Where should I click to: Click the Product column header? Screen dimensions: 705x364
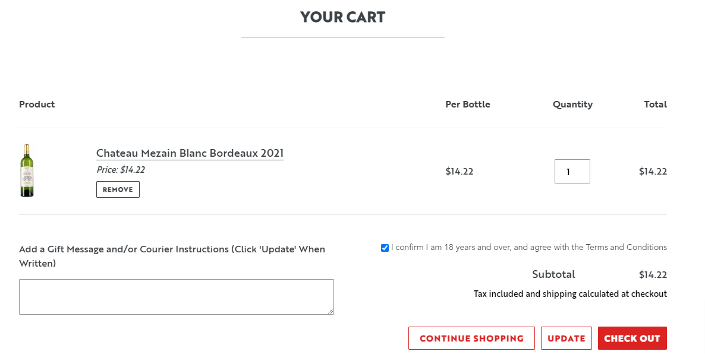[37, 104]
